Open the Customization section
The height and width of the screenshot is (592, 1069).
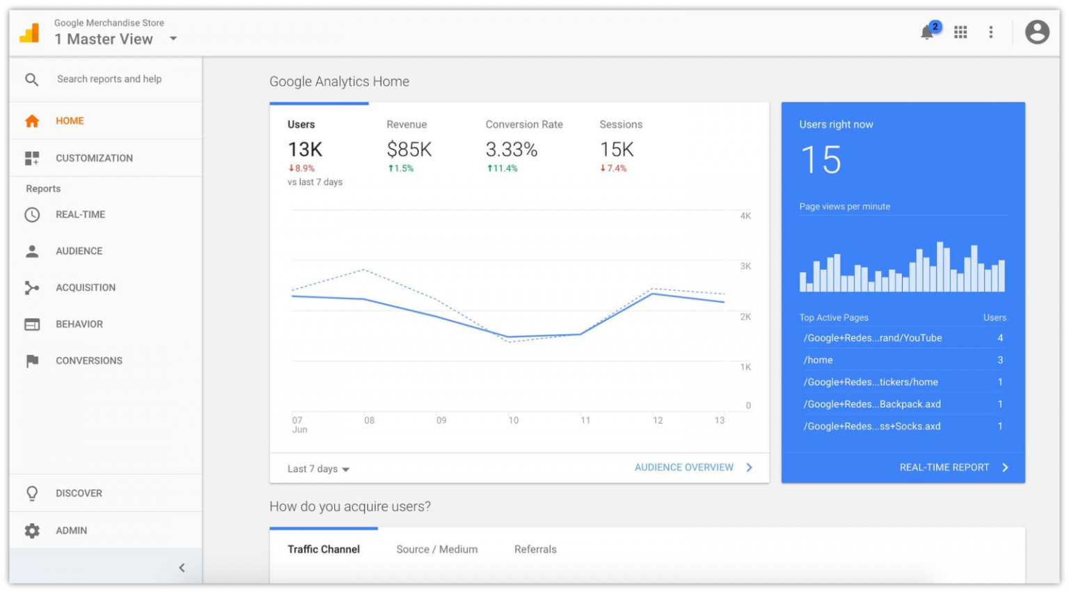pyautogui.click(x=94, y=158)
